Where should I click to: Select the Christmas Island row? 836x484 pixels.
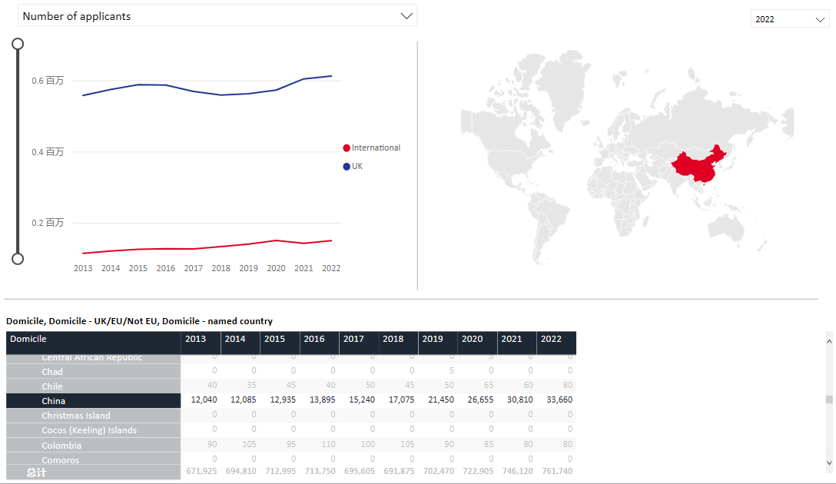pyautogui.click(x=291, y=415)
